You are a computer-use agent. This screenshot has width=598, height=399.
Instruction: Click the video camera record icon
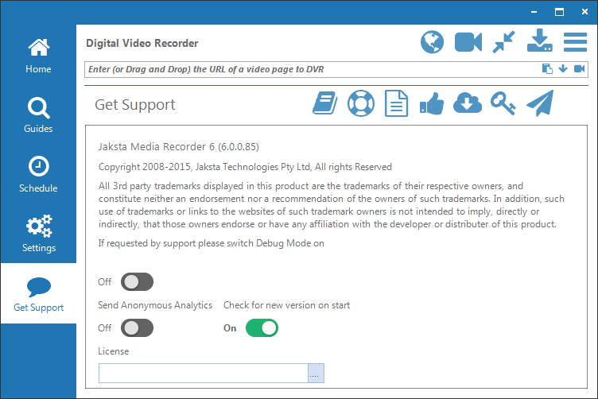tap(468, 42)
